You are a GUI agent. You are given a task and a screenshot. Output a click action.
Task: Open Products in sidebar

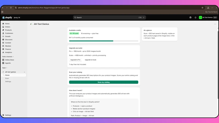8,30
